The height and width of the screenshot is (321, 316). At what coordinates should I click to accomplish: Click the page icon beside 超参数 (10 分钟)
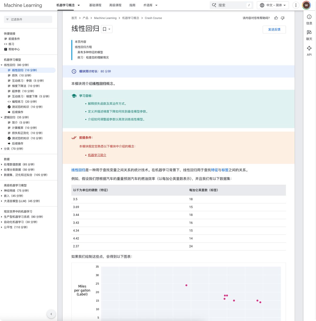[x=9, y=91]
